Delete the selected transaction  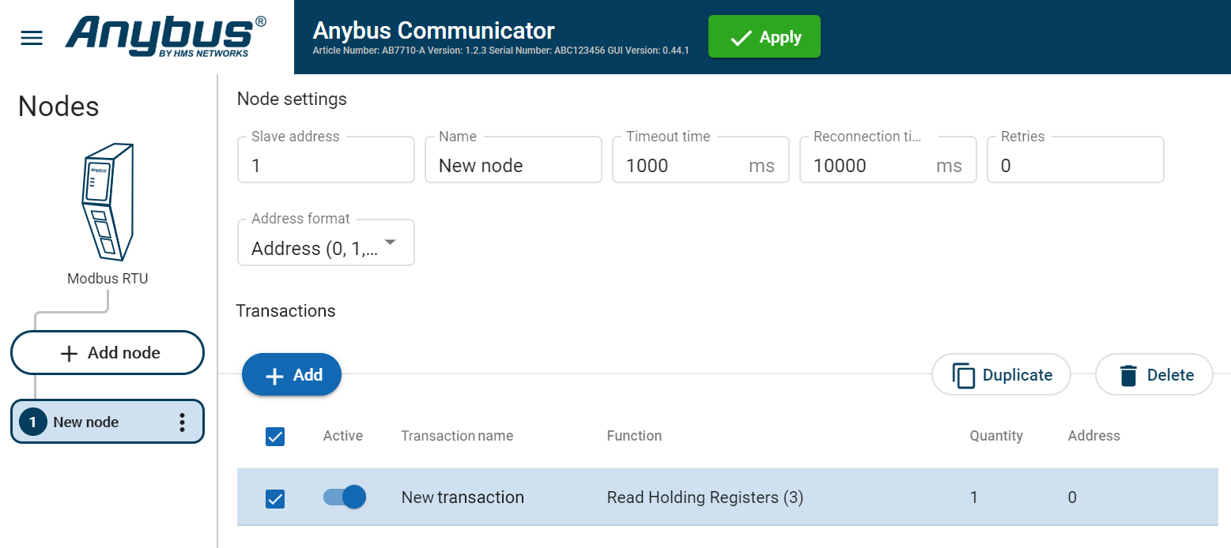coord(1154,374)
